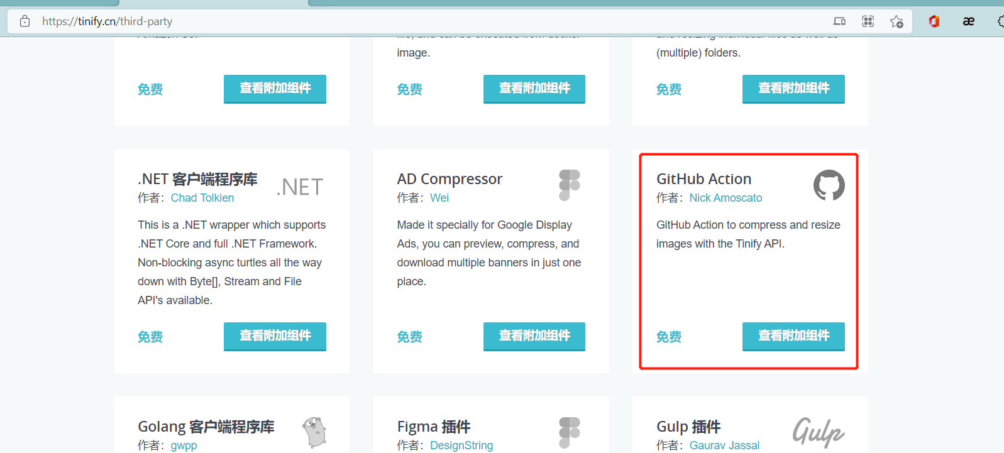Screen dimensions: 1004x453
Task: View site info via address bar lock icon
Action: [x=25, y=21]
